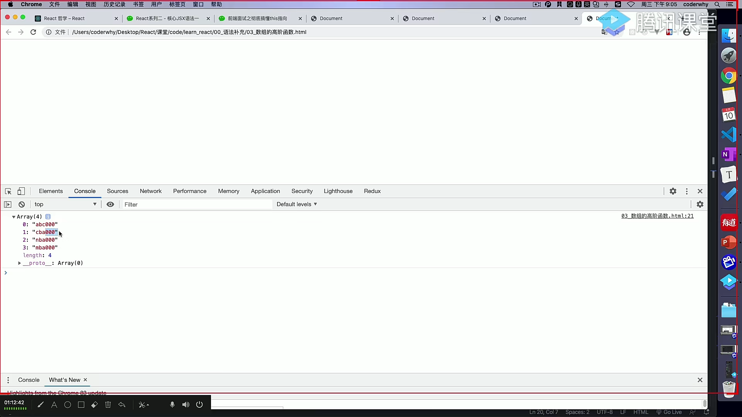Click the Go Live status bar button
Image resolution: width=742 pixels, height=417 pixels.
[669, 412]
